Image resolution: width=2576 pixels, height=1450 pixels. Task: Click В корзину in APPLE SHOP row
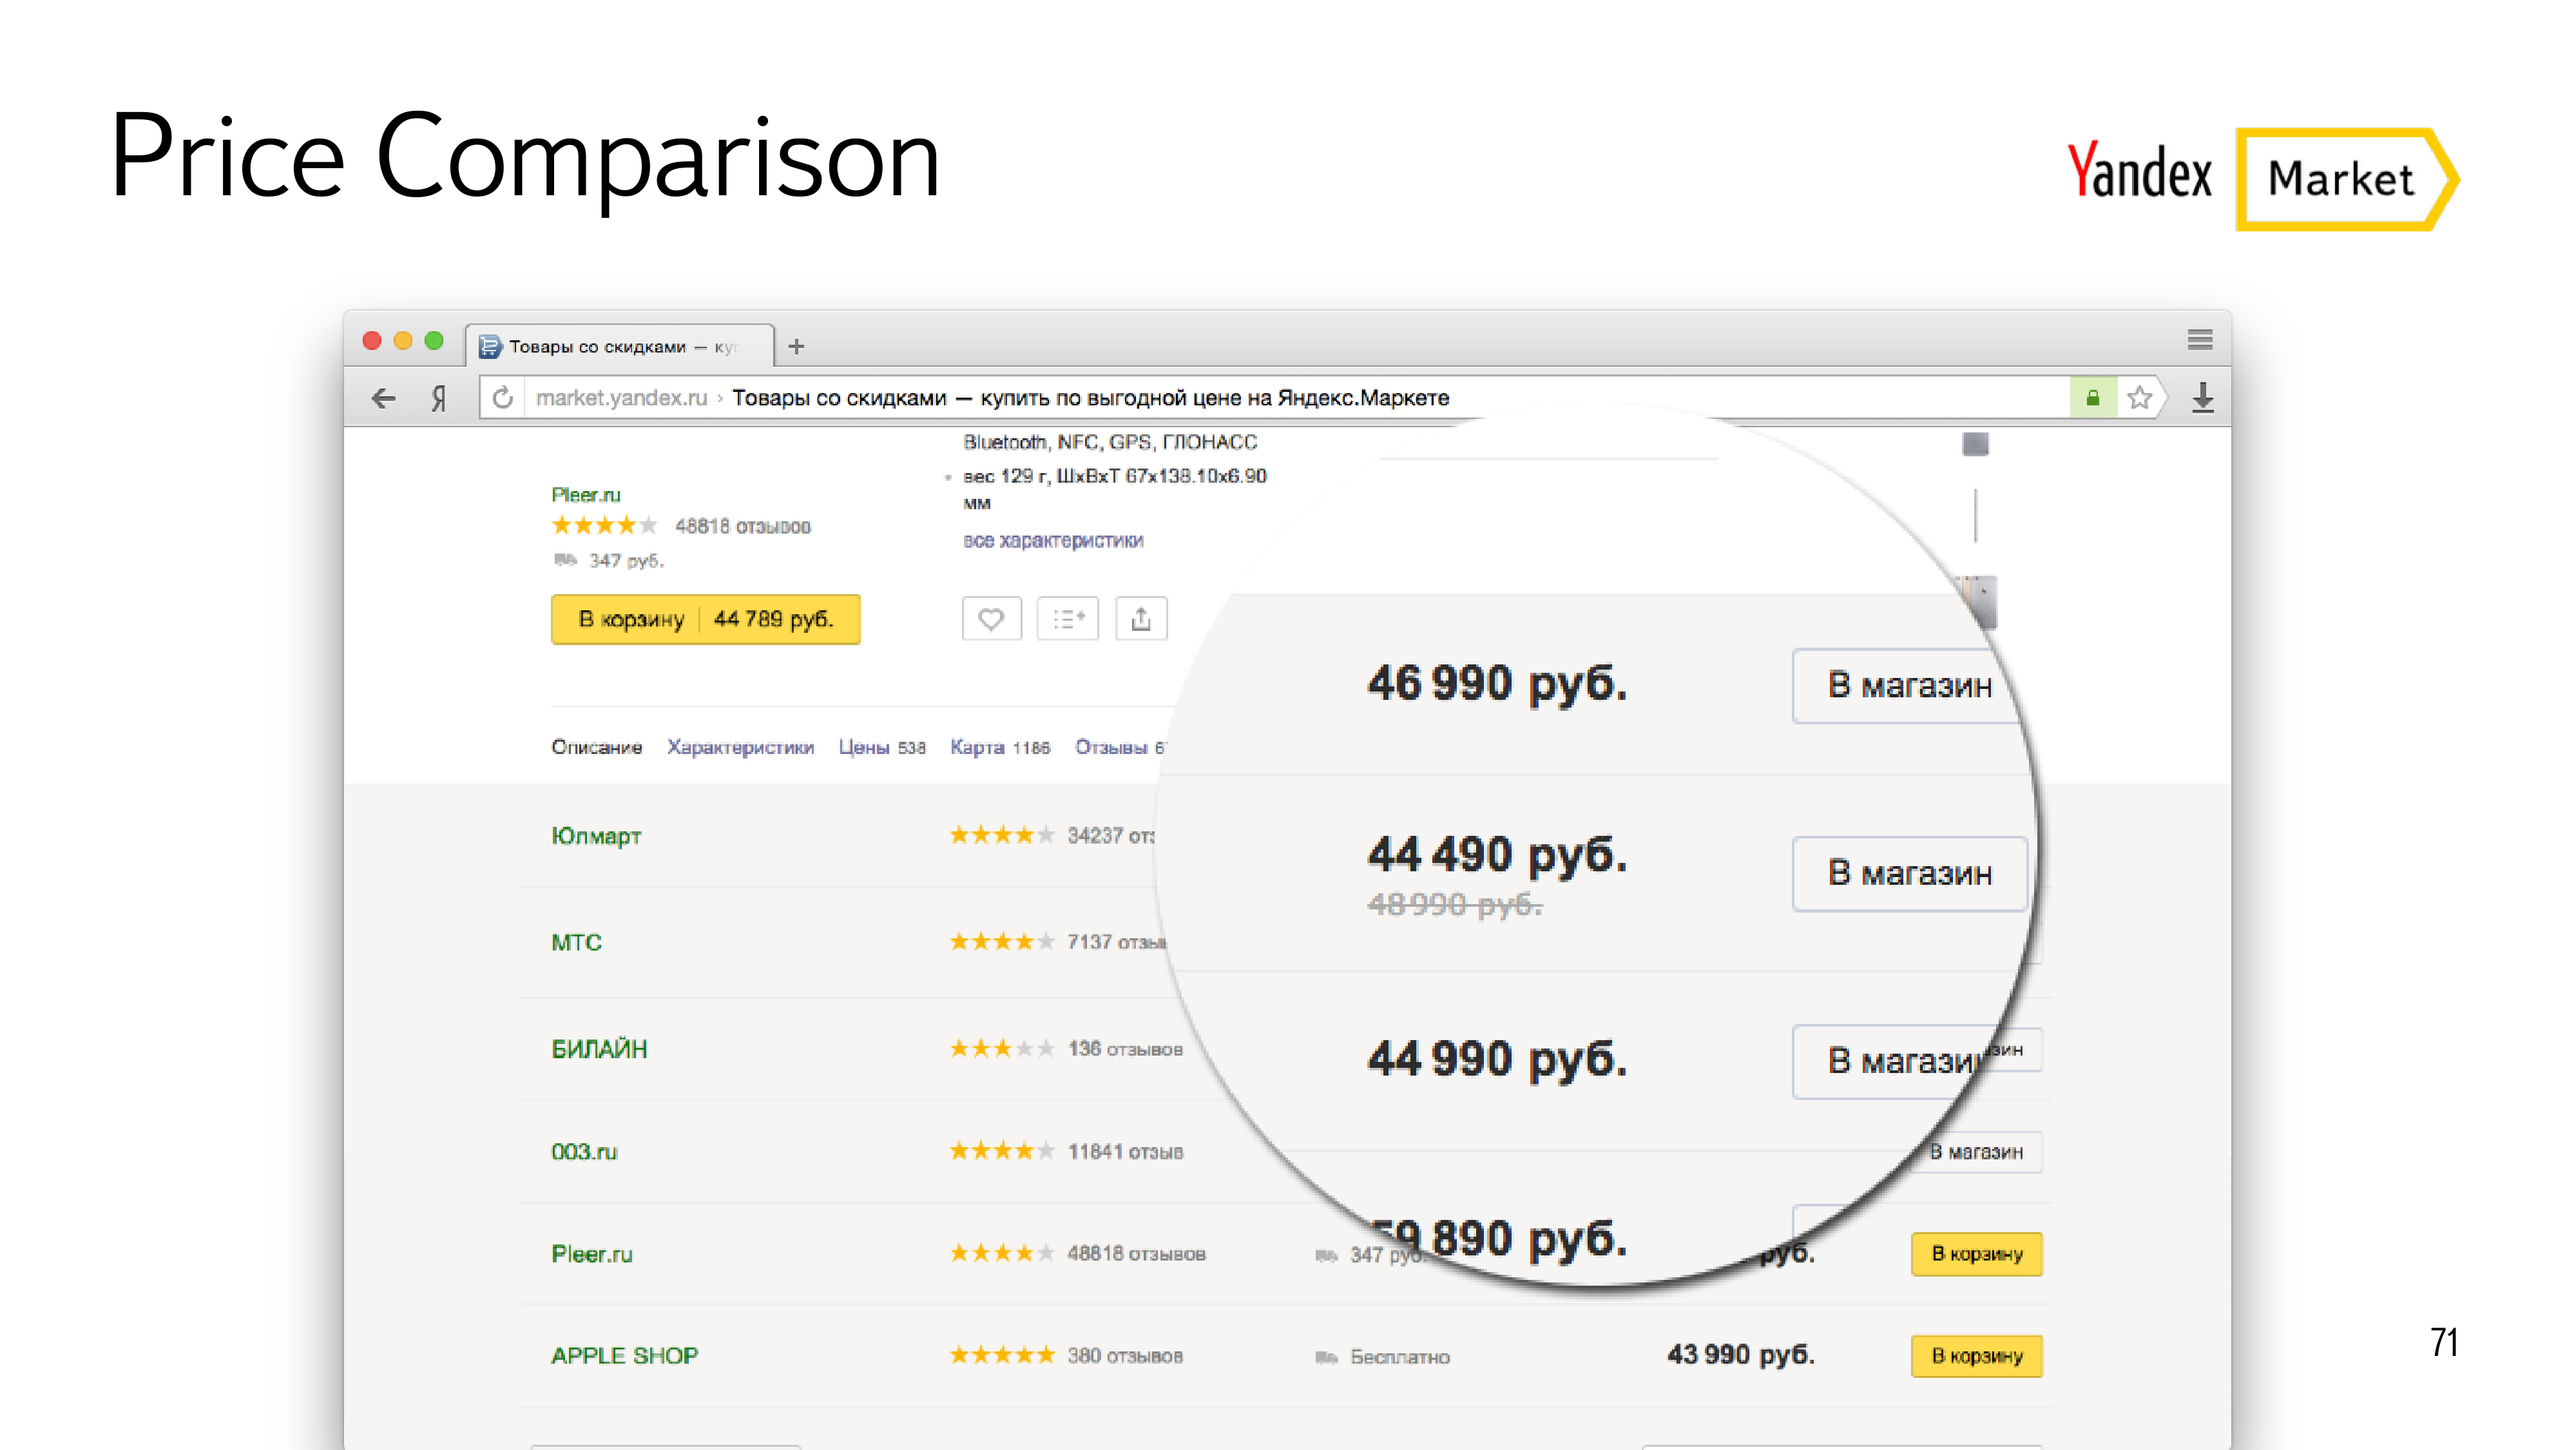(x=1976, y=1356)
